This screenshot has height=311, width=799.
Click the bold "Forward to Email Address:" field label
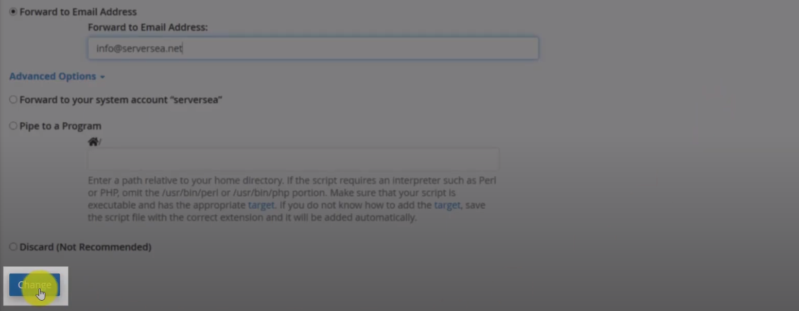(x=148, y=27)
